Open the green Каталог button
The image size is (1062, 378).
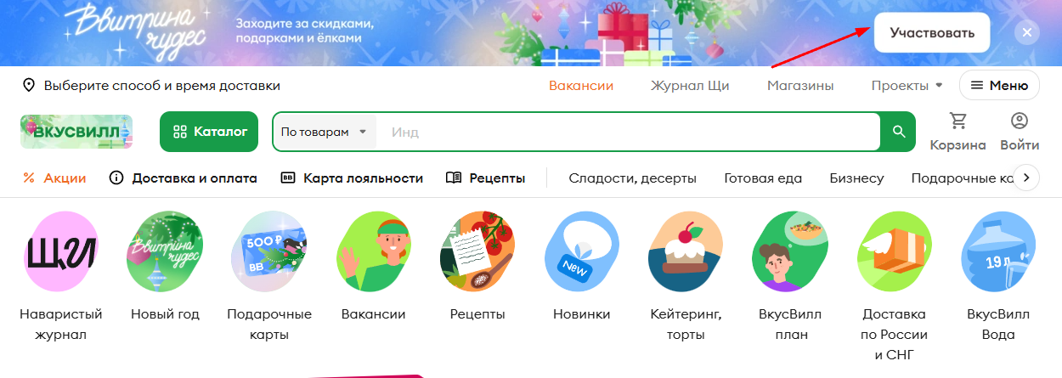(209, 132)
